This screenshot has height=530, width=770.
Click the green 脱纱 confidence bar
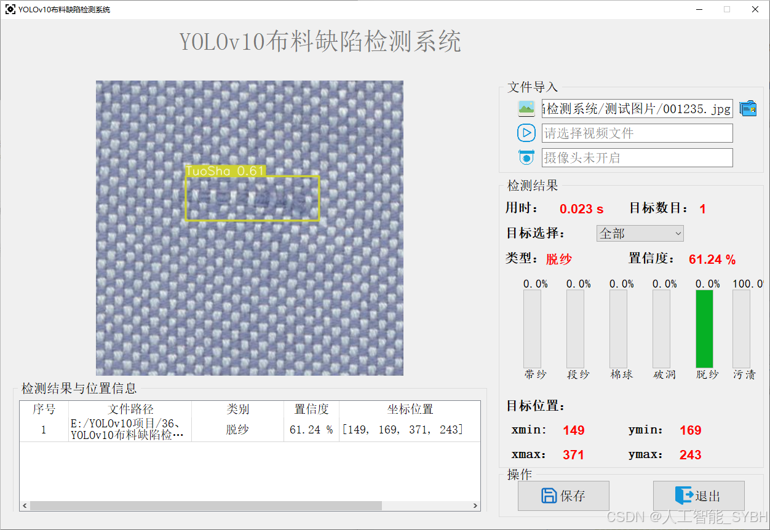click(704, 329)
